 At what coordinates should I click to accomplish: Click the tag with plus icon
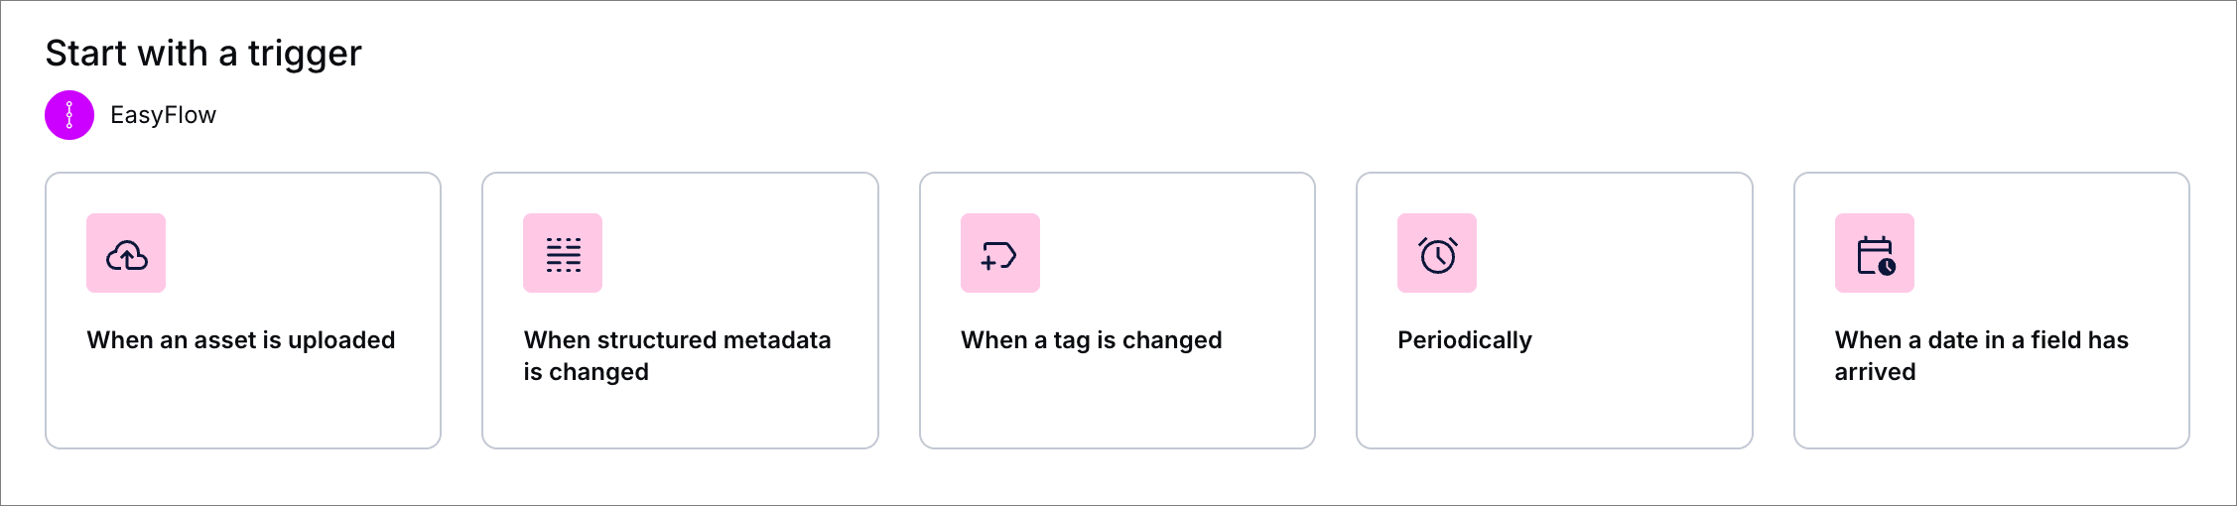[999, 254]
